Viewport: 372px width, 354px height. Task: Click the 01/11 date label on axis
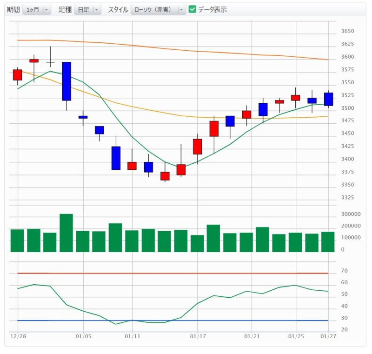click(133, 335)
